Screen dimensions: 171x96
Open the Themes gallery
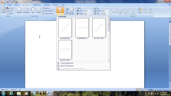pos(3,11)
